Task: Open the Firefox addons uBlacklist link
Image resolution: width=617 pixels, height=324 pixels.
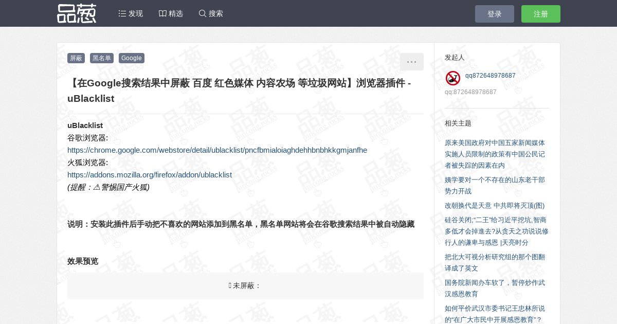Action: click(x=150, y=175)
